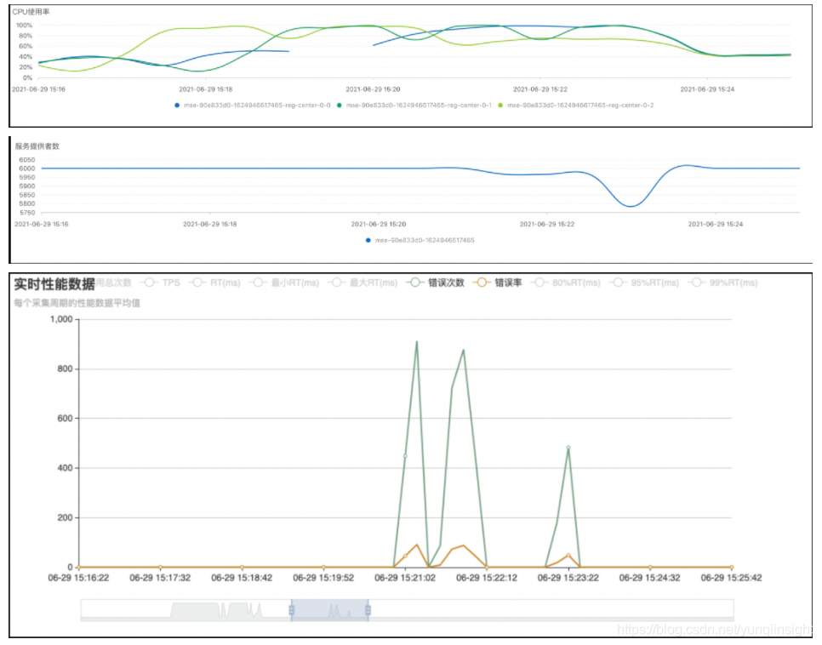This screenshot has width=822, height=645.
Task: Click the left data zoom slider handle
Action: 292,610
